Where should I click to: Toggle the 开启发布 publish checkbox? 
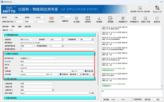point(61,74)
